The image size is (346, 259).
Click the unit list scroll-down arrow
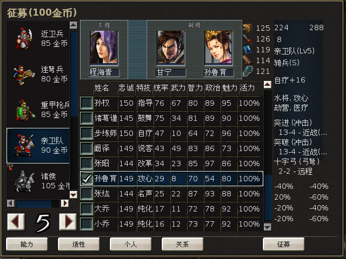(74, 194)
